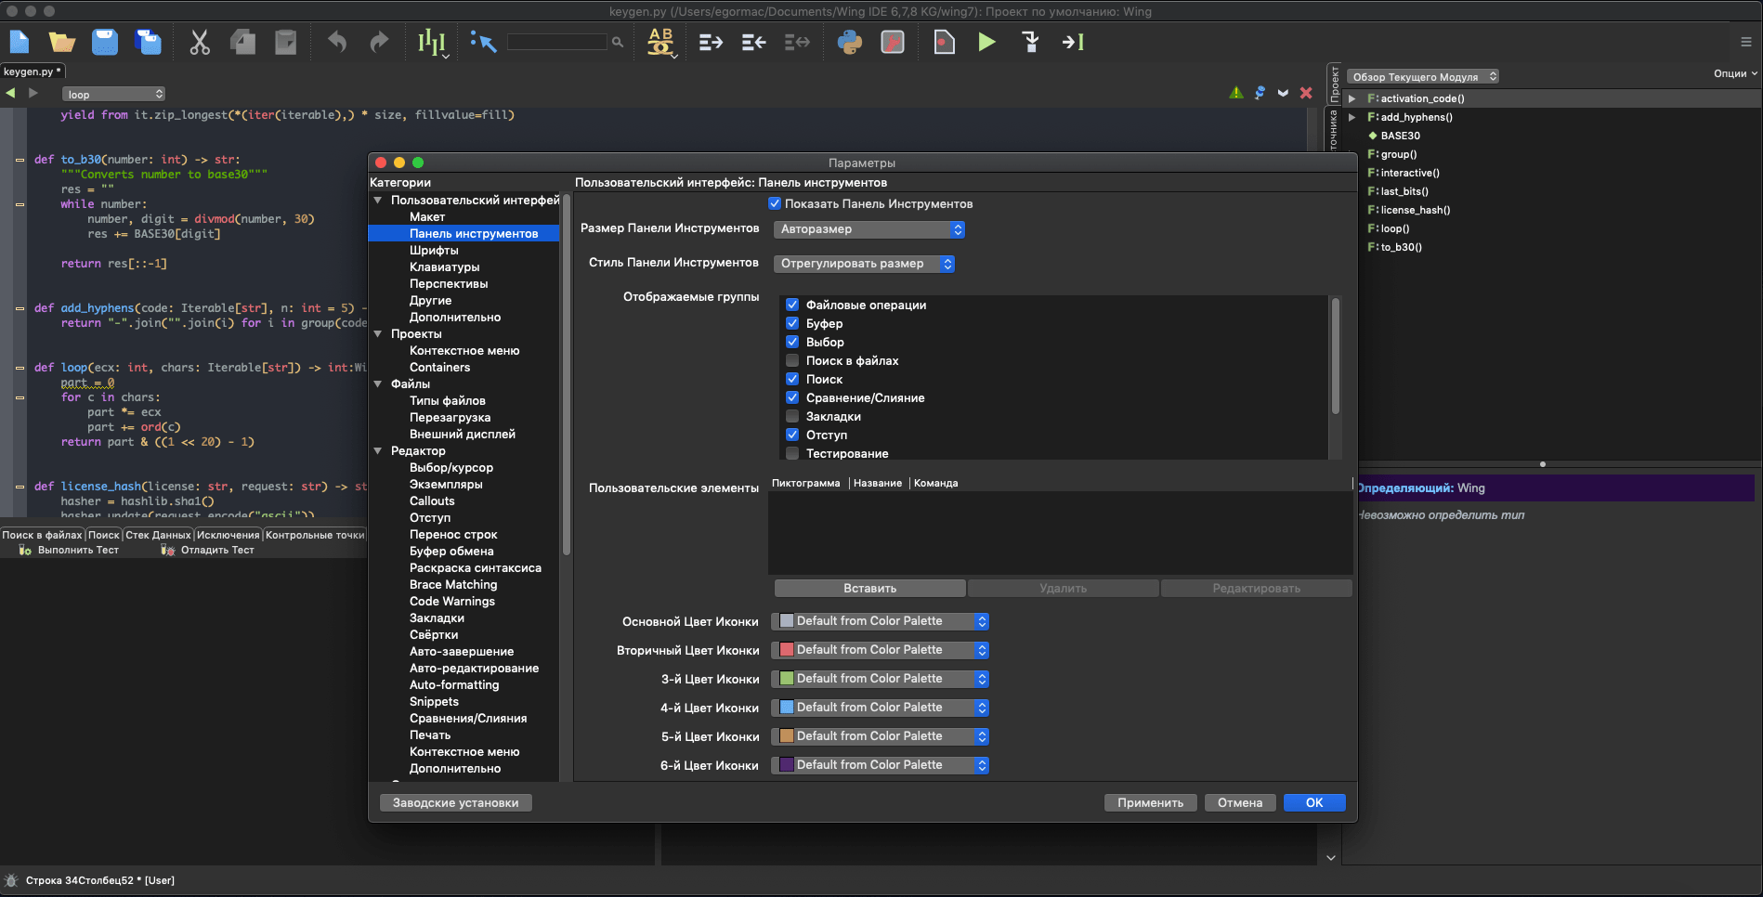
Task: Click the scissors Cut icon in toolbar
Action: click(200, 43)
